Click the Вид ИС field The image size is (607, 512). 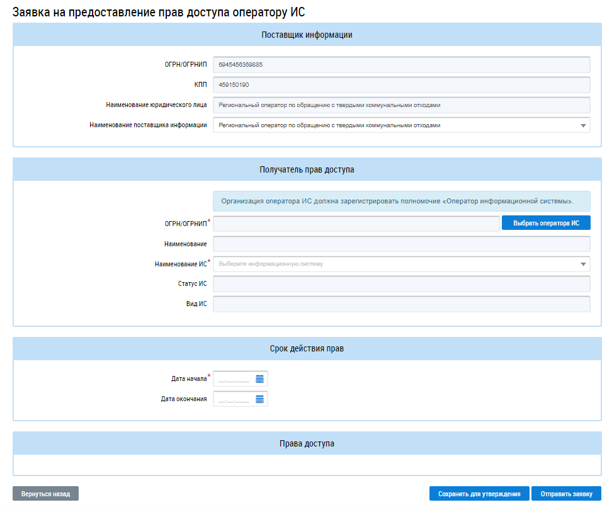tap(401, 304)
